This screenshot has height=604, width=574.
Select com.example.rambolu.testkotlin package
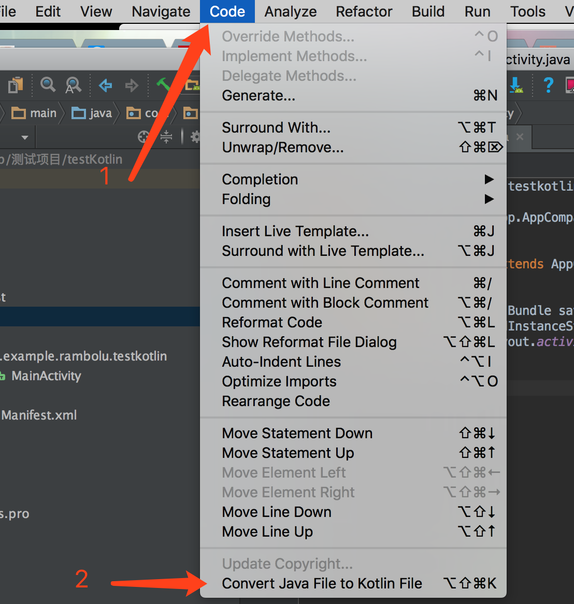[x=83, y=356]
